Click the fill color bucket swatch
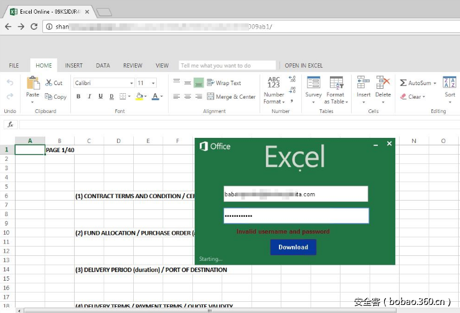This screenshot has height=313, width=460. click(x=139, y=97)
